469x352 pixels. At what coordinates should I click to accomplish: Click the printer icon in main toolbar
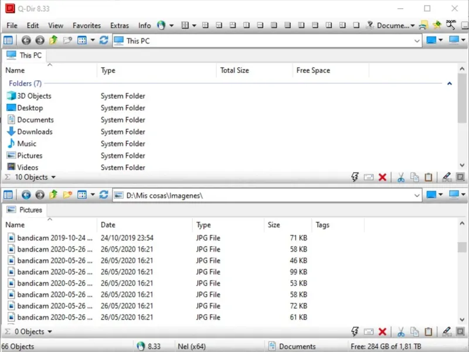[423, 25]
